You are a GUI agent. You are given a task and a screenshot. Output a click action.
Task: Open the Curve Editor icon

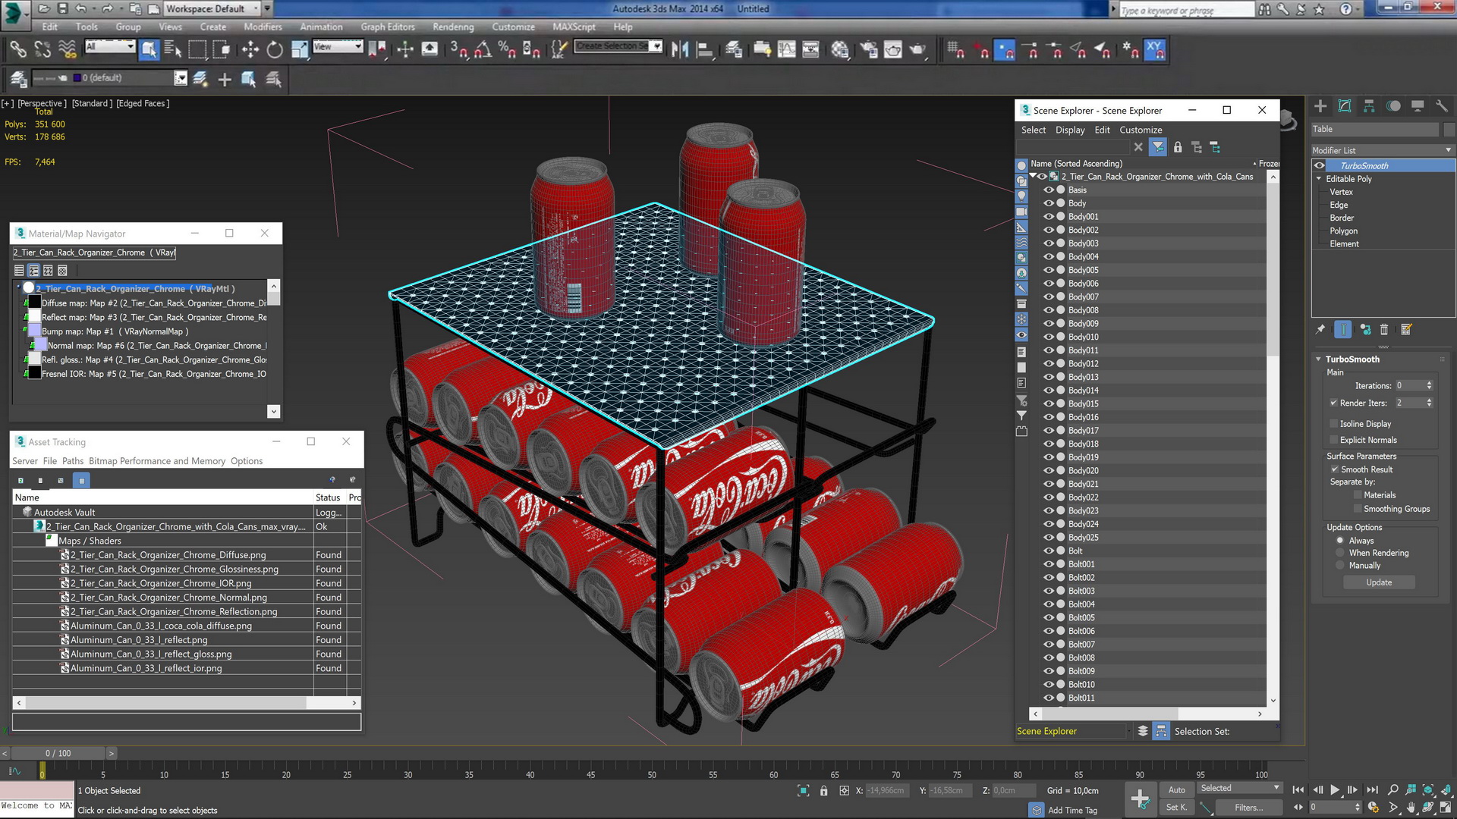click(x=787, y=50)
